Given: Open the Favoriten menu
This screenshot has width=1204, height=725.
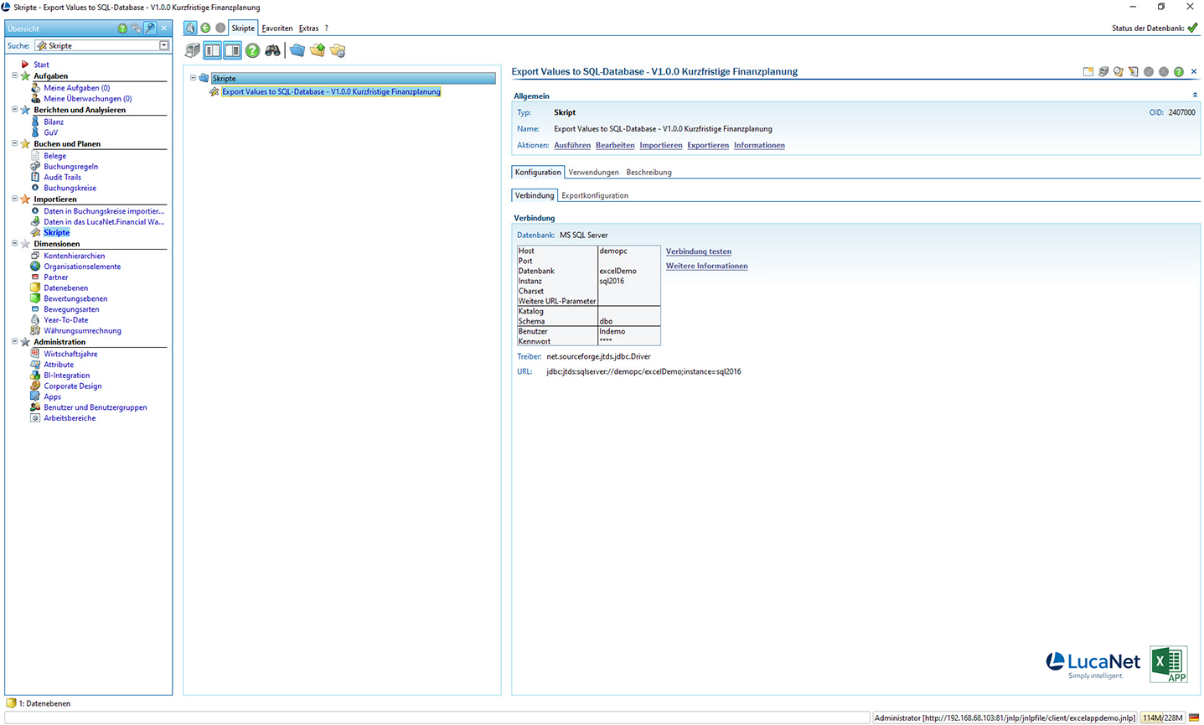Looking at the screenshot, I should (276, 28).
